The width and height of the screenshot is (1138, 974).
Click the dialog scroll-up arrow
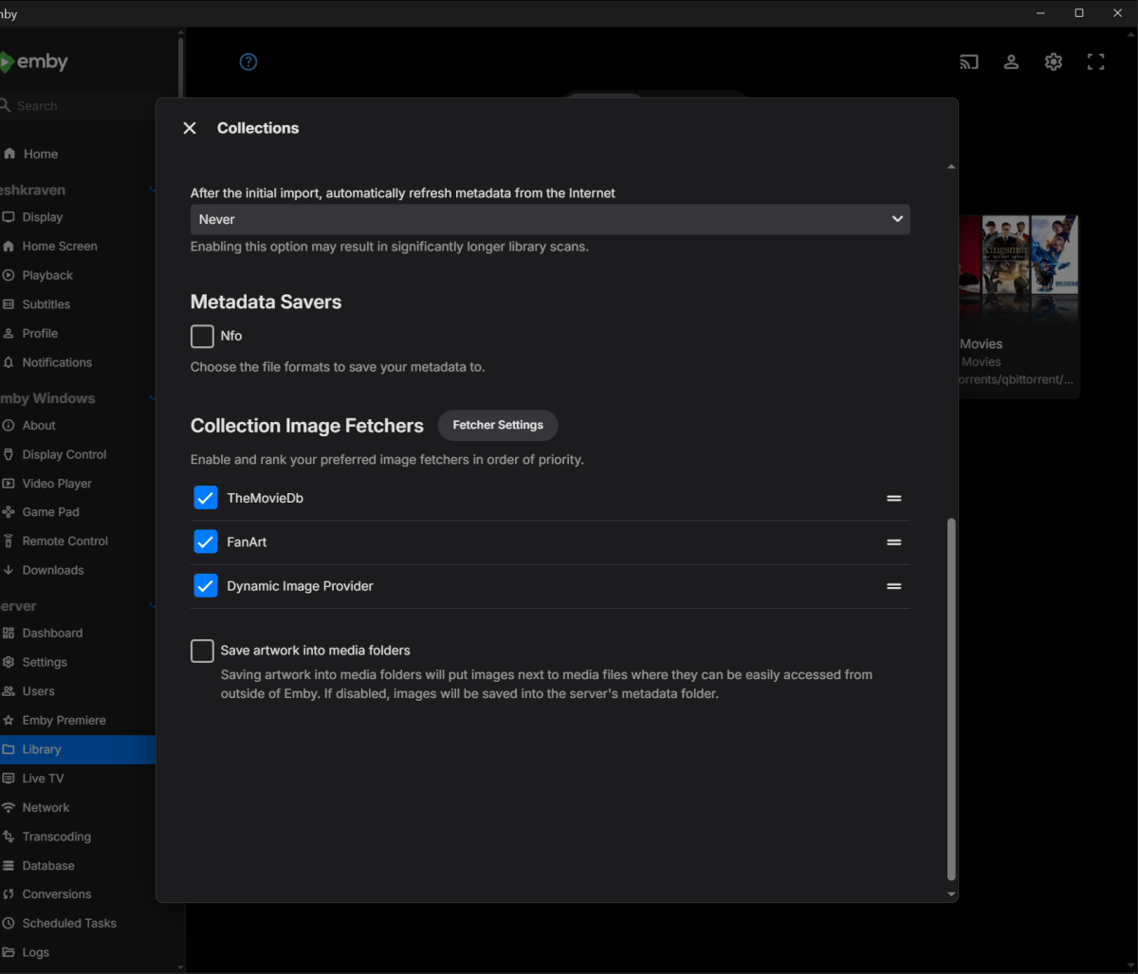click(951, 167)
